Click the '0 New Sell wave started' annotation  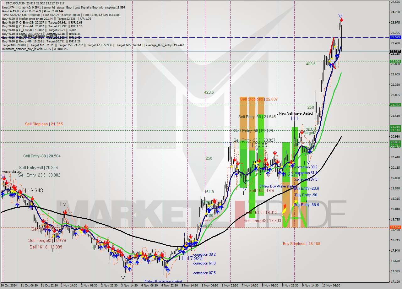click(x=294, y=113)
